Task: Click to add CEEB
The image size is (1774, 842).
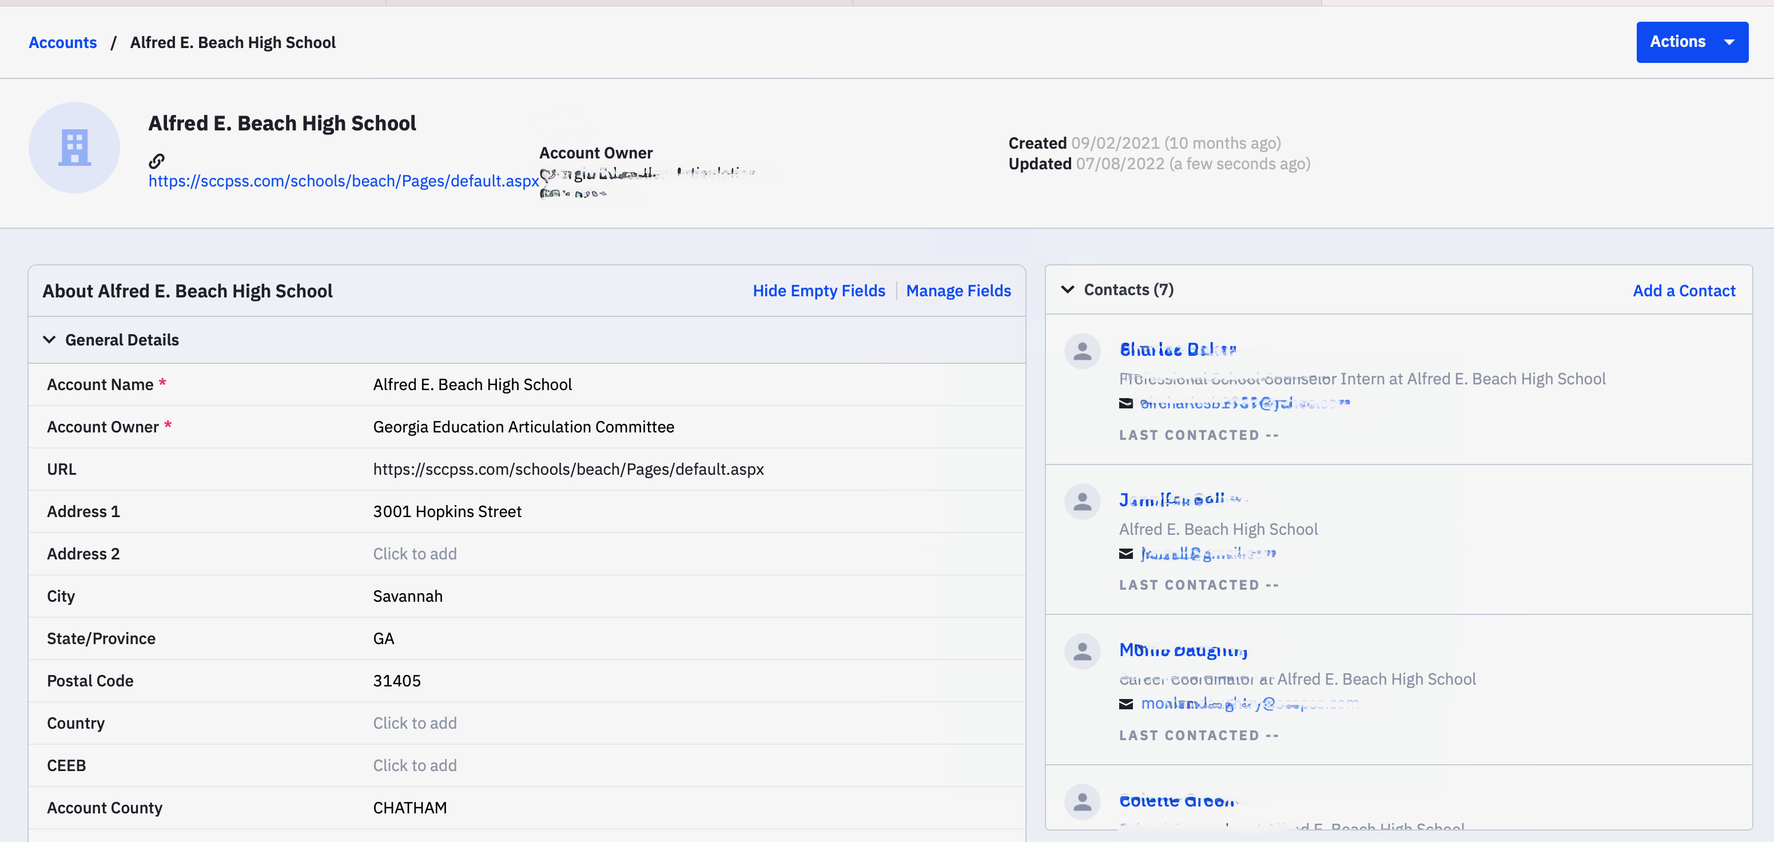Action: coord(415,765)
